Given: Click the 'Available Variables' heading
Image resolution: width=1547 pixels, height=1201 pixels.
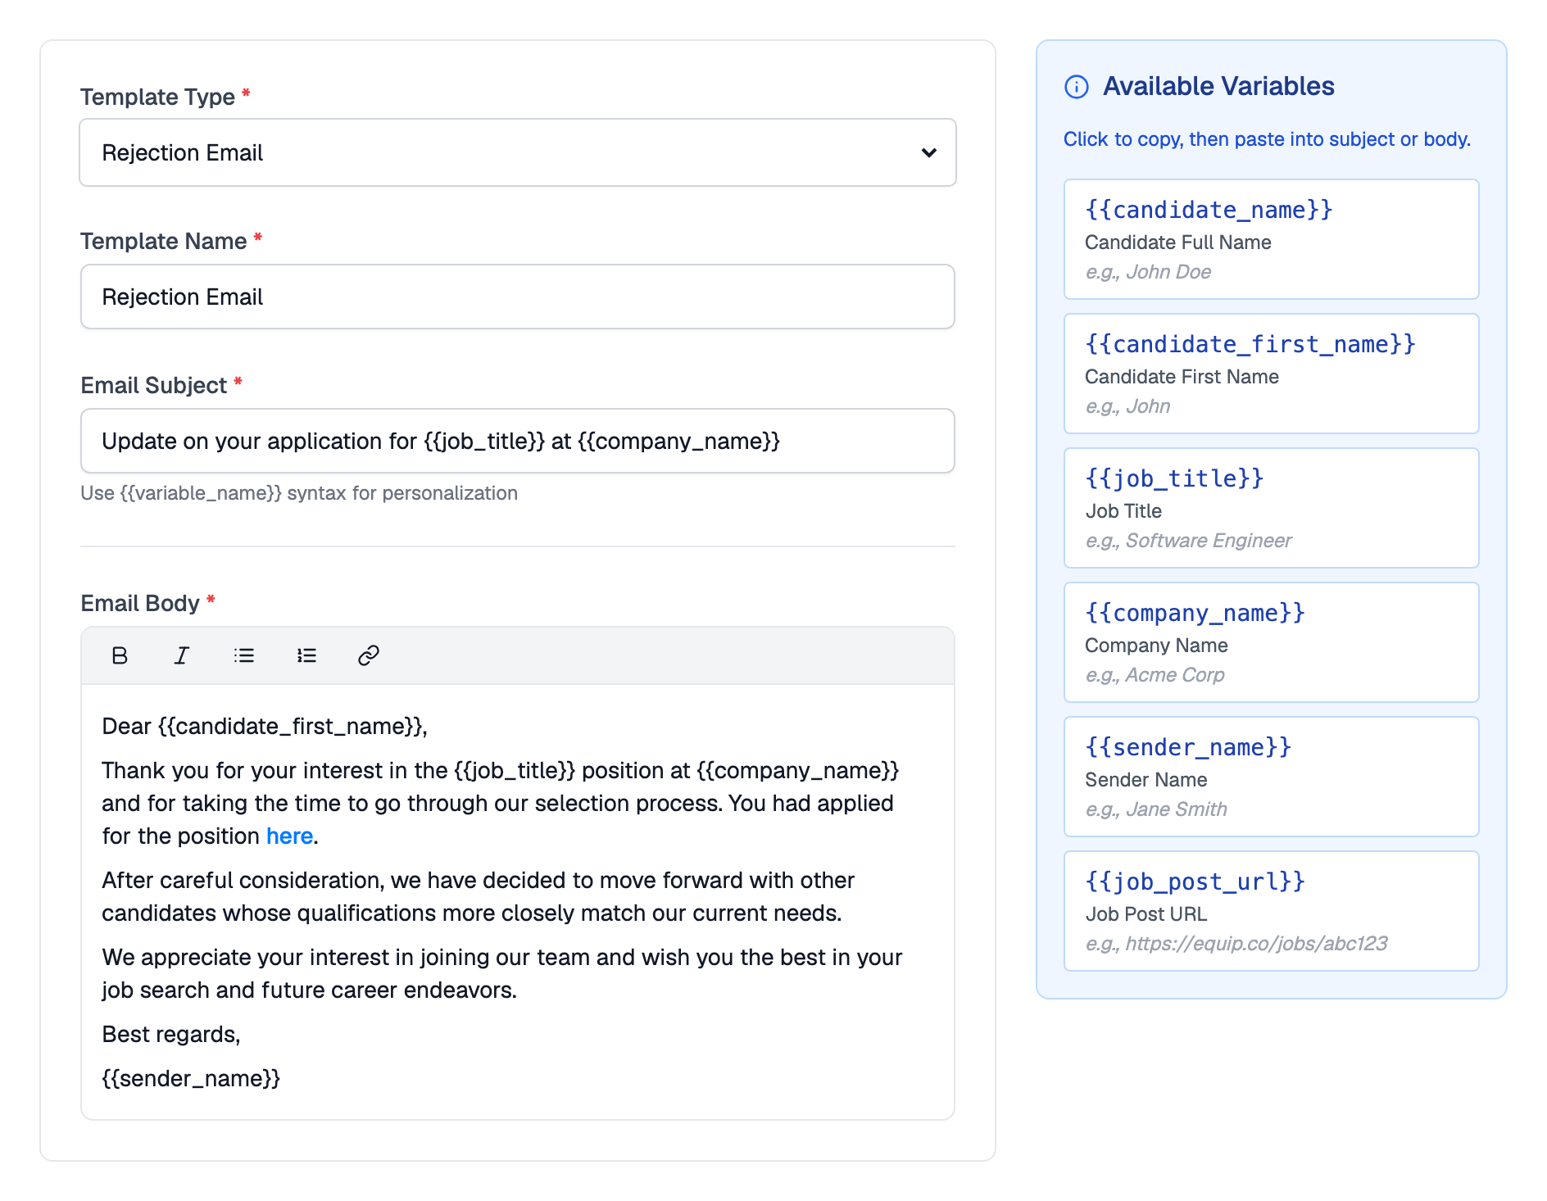Looking at the screenshot, I should tap(1218, 86).
